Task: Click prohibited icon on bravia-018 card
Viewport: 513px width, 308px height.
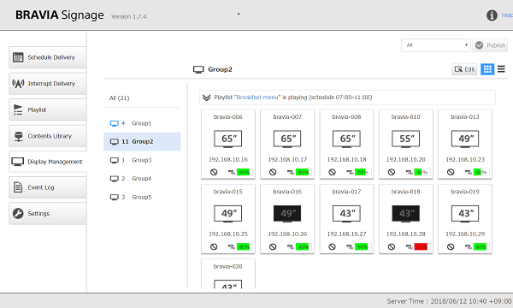Action: point(392,246)
